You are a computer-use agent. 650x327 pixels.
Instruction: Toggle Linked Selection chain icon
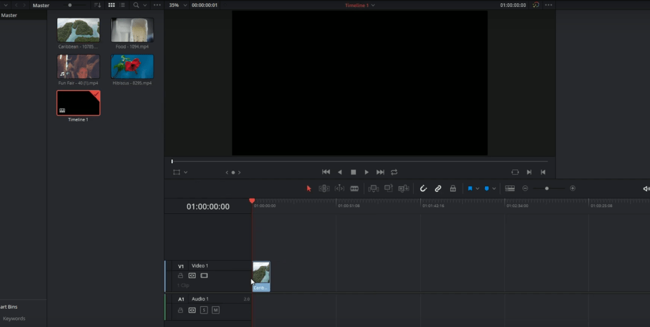pyautogui.click(x=438, y=189)
